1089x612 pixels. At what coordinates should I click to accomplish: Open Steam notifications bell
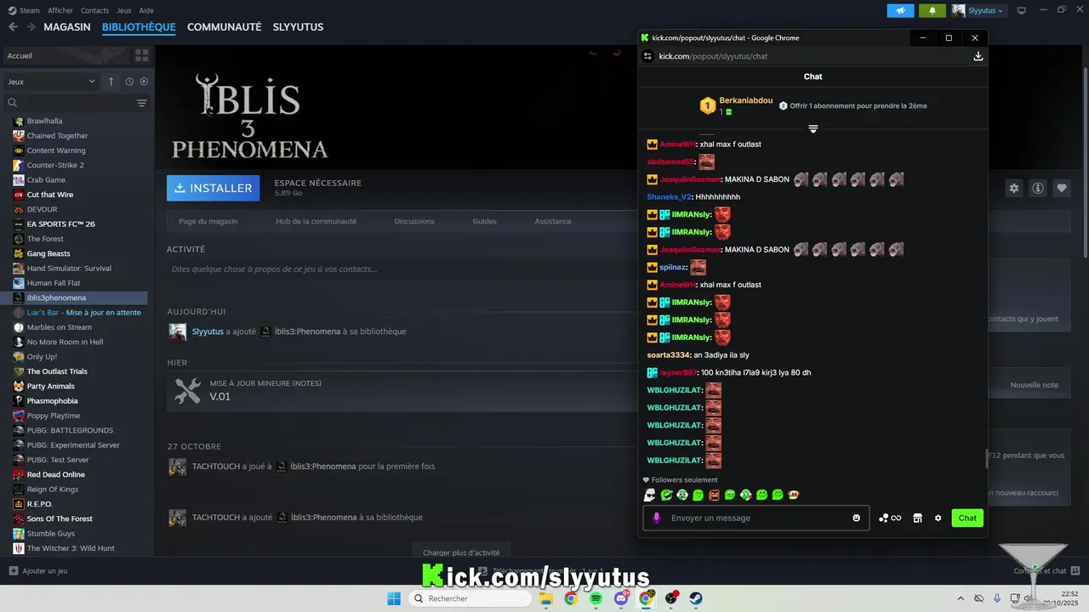pos(932,10)
